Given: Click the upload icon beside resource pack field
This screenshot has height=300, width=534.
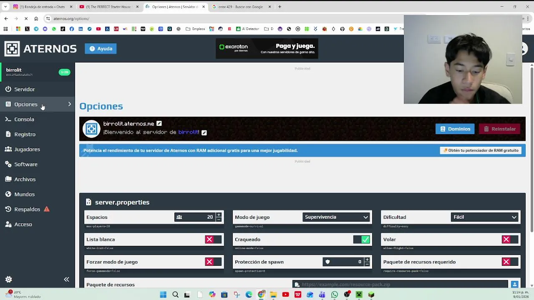Looking at the screenshot, I should click(514, 284).
